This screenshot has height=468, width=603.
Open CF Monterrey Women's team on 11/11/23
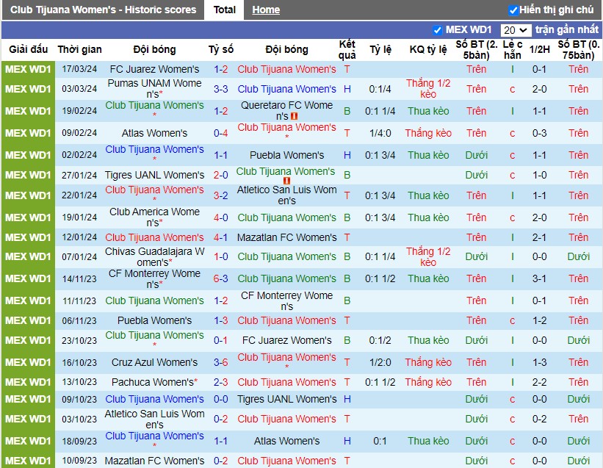coord(287,300)
